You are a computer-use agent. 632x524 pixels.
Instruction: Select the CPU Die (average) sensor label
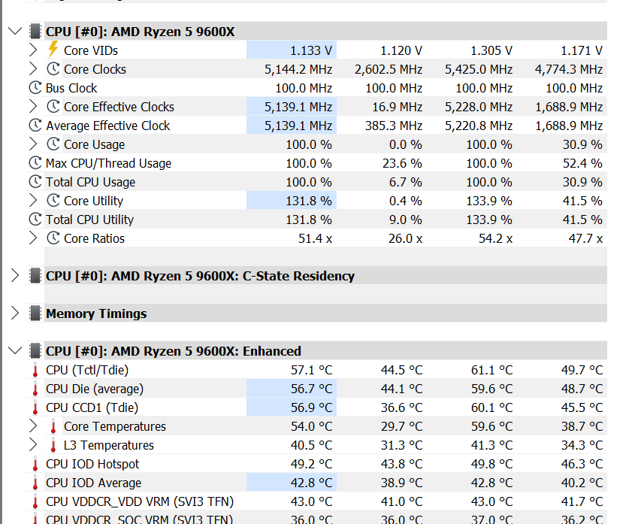95,389
